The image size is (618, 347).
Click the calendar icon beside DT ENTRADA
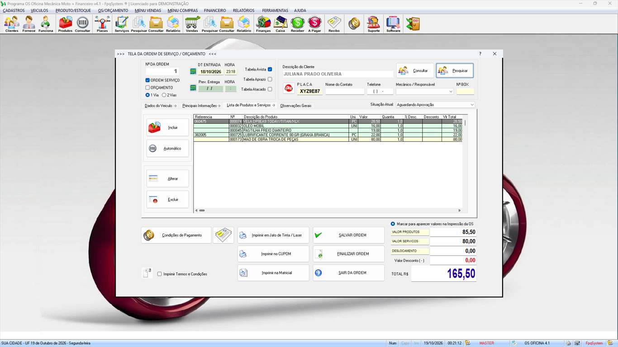pos(193,71)
